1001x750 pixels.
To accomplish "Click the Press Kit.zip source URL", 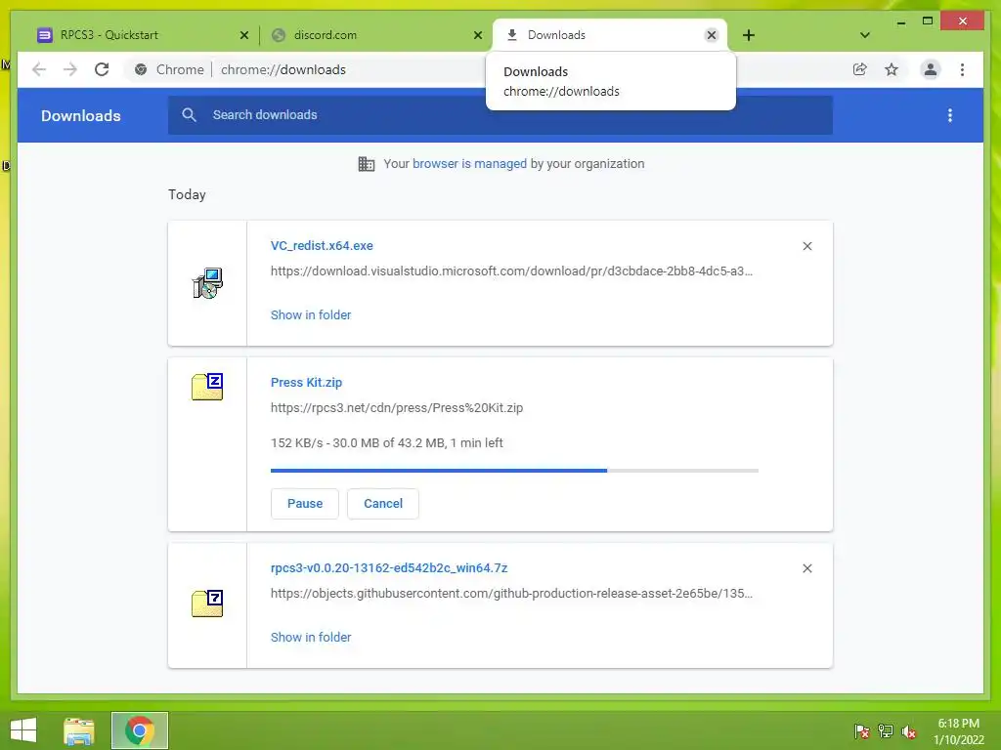I will point(397,408).
